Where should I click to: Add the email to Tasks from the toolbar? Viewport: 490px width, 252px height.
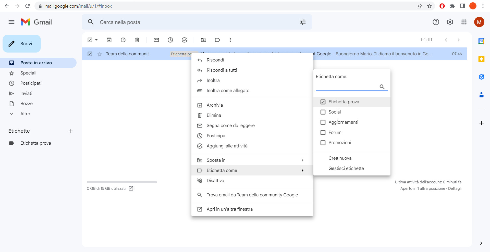(185, 40)
